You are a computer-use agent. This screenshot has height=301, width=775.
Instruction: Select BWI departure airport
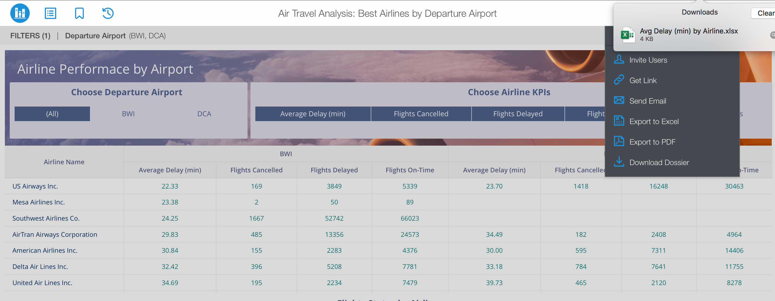click(x=128, y=114)
